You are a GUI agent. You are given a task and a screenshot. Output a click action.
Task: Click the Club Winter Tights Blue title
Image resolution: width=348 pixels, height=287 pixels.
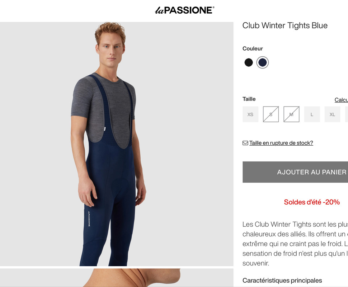[x=285, y=25]
